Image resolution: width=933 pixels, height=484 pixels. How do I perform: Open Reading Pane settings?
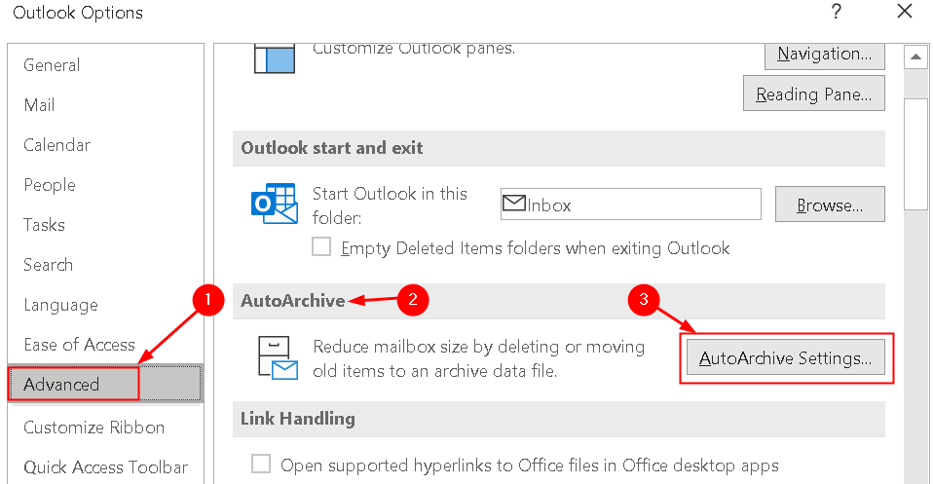[x=813, y=94]
